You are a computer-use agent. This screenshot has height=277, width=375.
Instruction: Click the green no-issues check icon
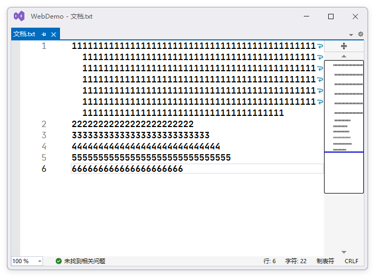click(x=58, y=261)
